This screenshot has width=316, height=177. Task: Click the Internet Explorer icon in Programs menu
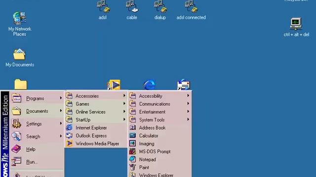click(x=69, y=128)
